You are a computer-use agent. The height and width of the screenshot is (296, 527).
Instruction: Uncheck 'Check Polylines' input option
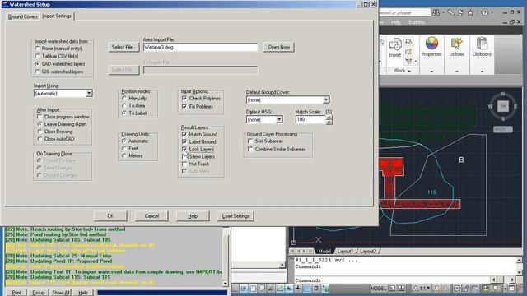[x=184, y=99]
